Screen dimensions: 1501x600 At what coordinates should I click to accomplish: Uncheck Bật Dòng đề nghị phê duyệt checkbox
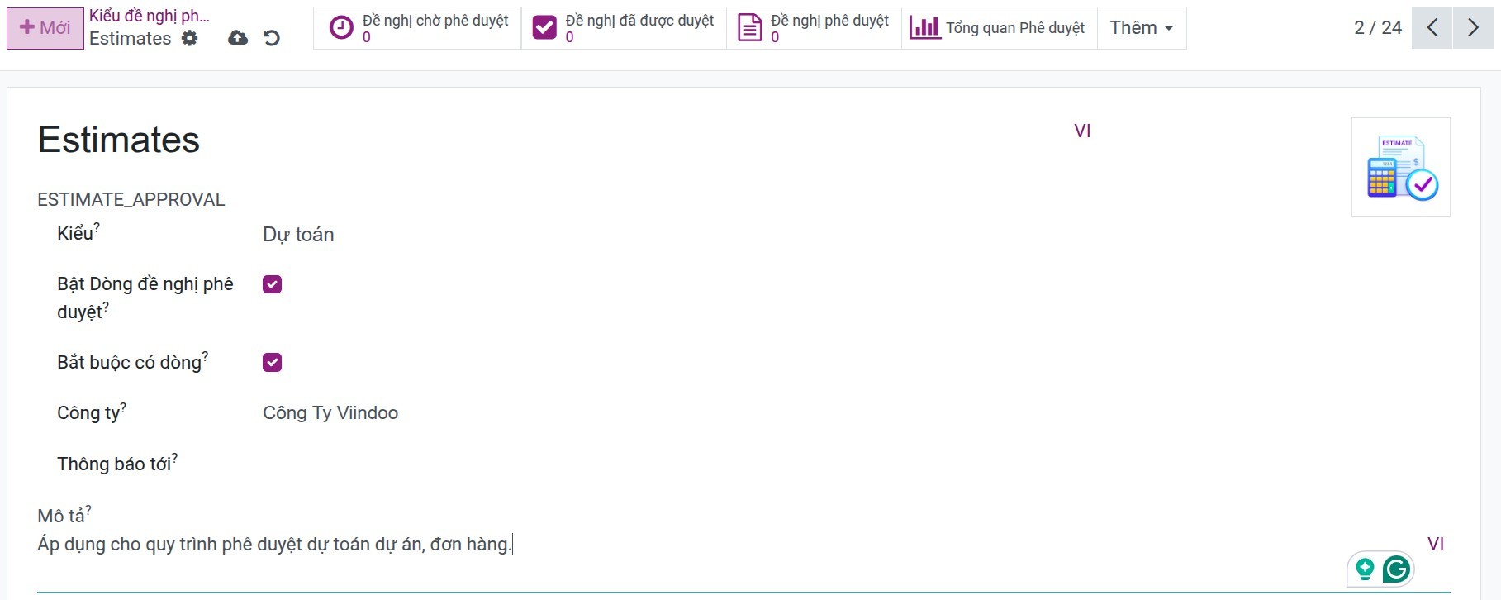click(x=272, y=284)
